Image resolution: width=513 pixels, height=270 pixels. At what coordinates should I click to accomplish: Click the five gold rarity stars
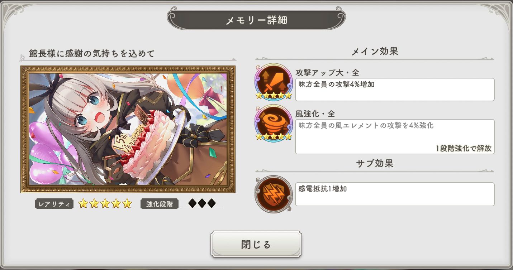105,204
